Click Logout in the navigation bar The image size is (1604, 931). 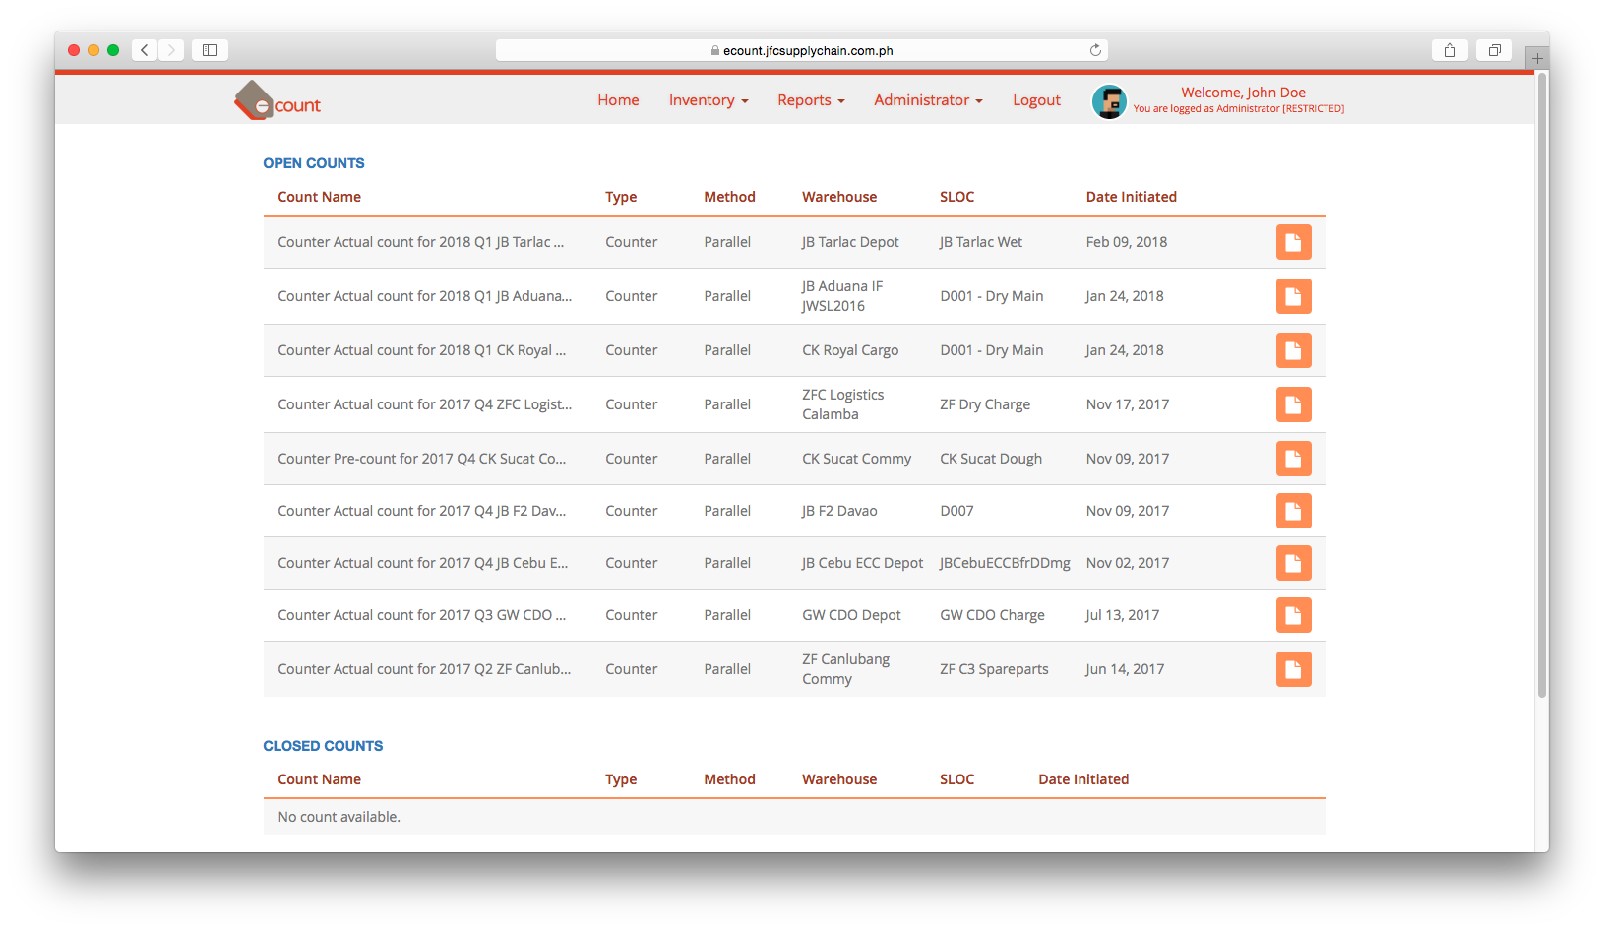[1035, 99]
